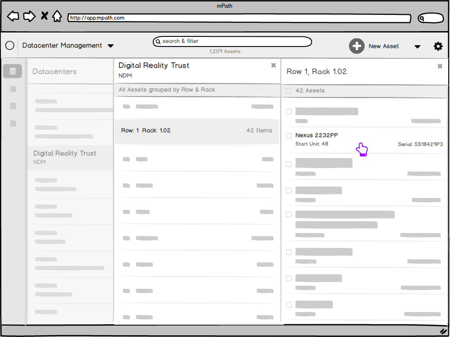Close the Row 1, Rack 1.02 panel
450x337 pixels.
[x=440, y=66]
